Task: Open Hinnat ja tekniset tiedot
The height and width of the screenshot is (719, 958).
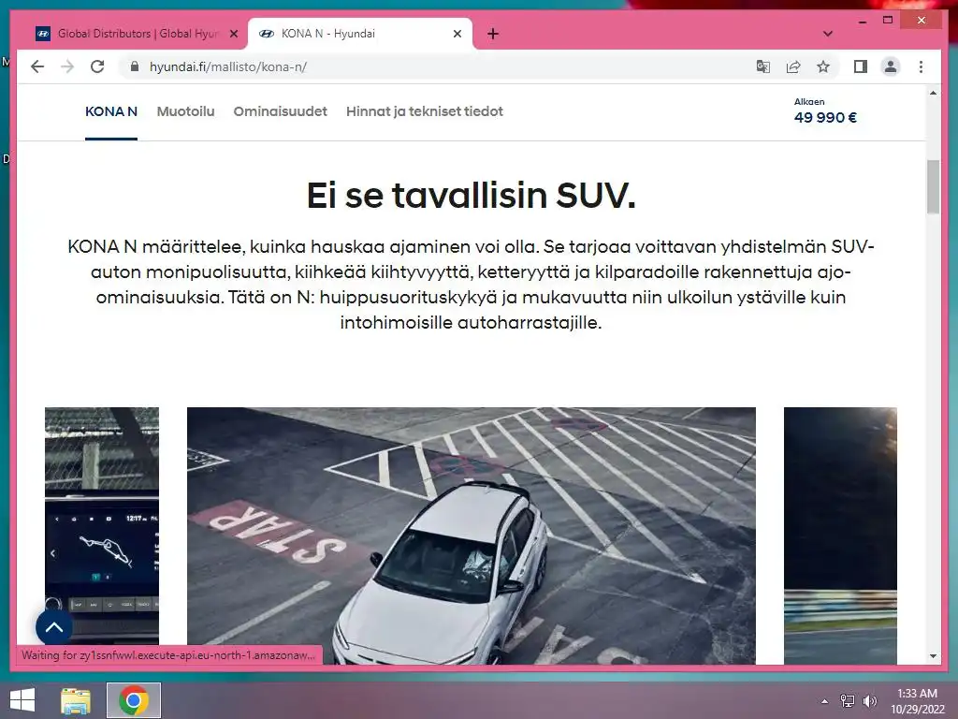Action: click(x=425, y=111)
